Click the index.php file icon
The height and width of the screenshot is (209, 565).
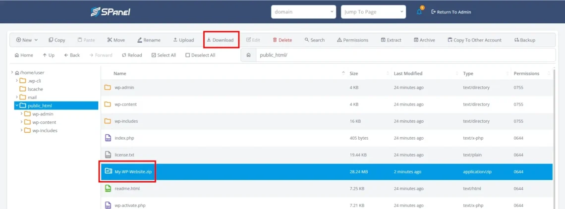[108, 138]
